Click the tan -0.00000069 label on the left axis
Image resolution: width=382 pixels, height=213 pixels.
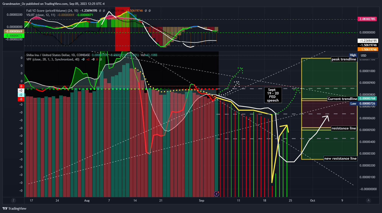pos(14,31)
